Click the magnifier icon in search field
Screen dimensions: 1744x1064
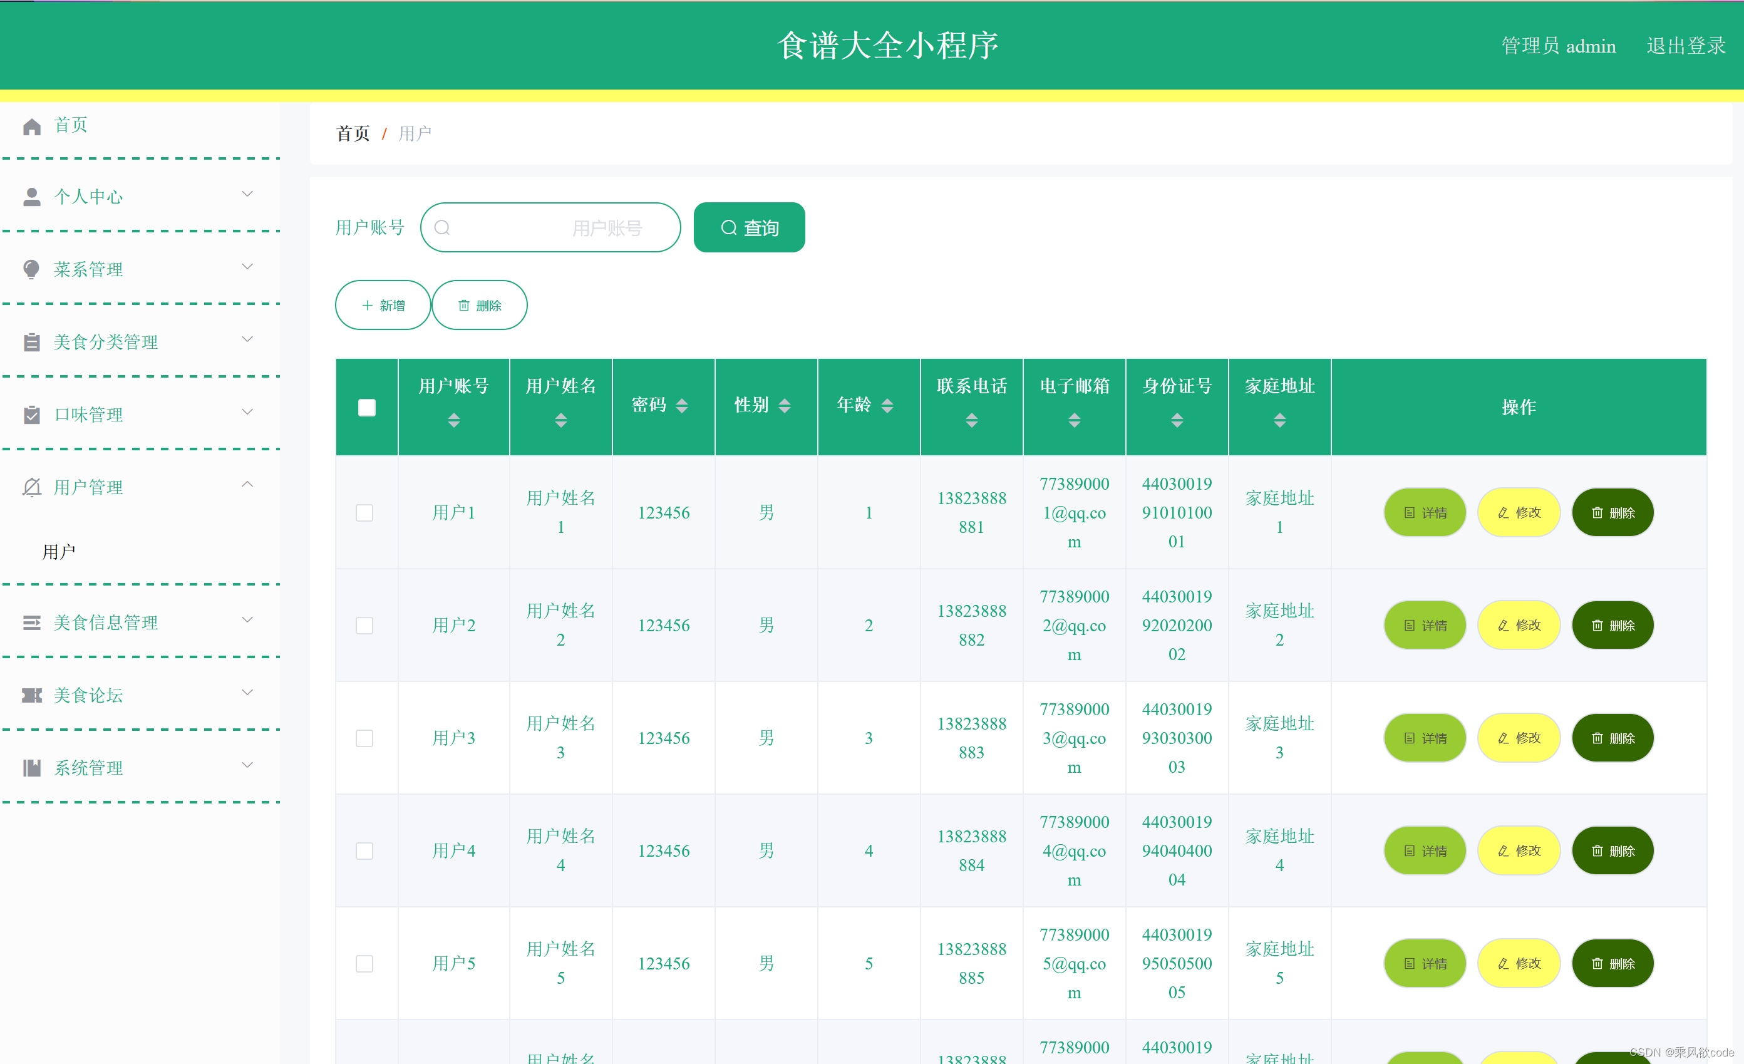[442, 228]
